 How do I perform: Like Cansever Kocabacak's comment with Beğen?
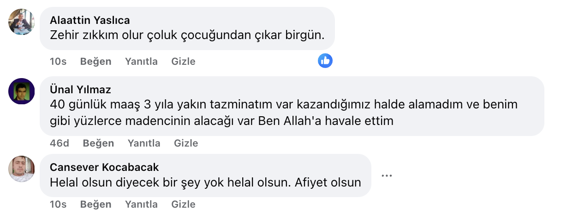(95, 204)
